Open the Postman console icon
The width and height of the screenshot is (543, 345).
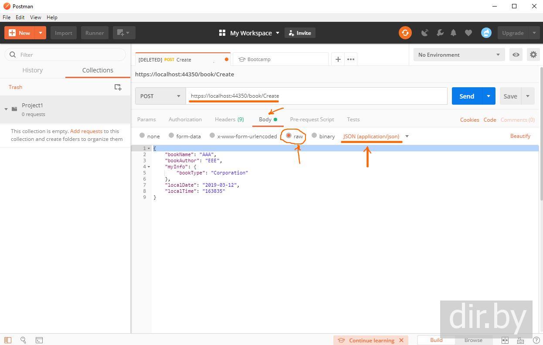tap(39, 340)
